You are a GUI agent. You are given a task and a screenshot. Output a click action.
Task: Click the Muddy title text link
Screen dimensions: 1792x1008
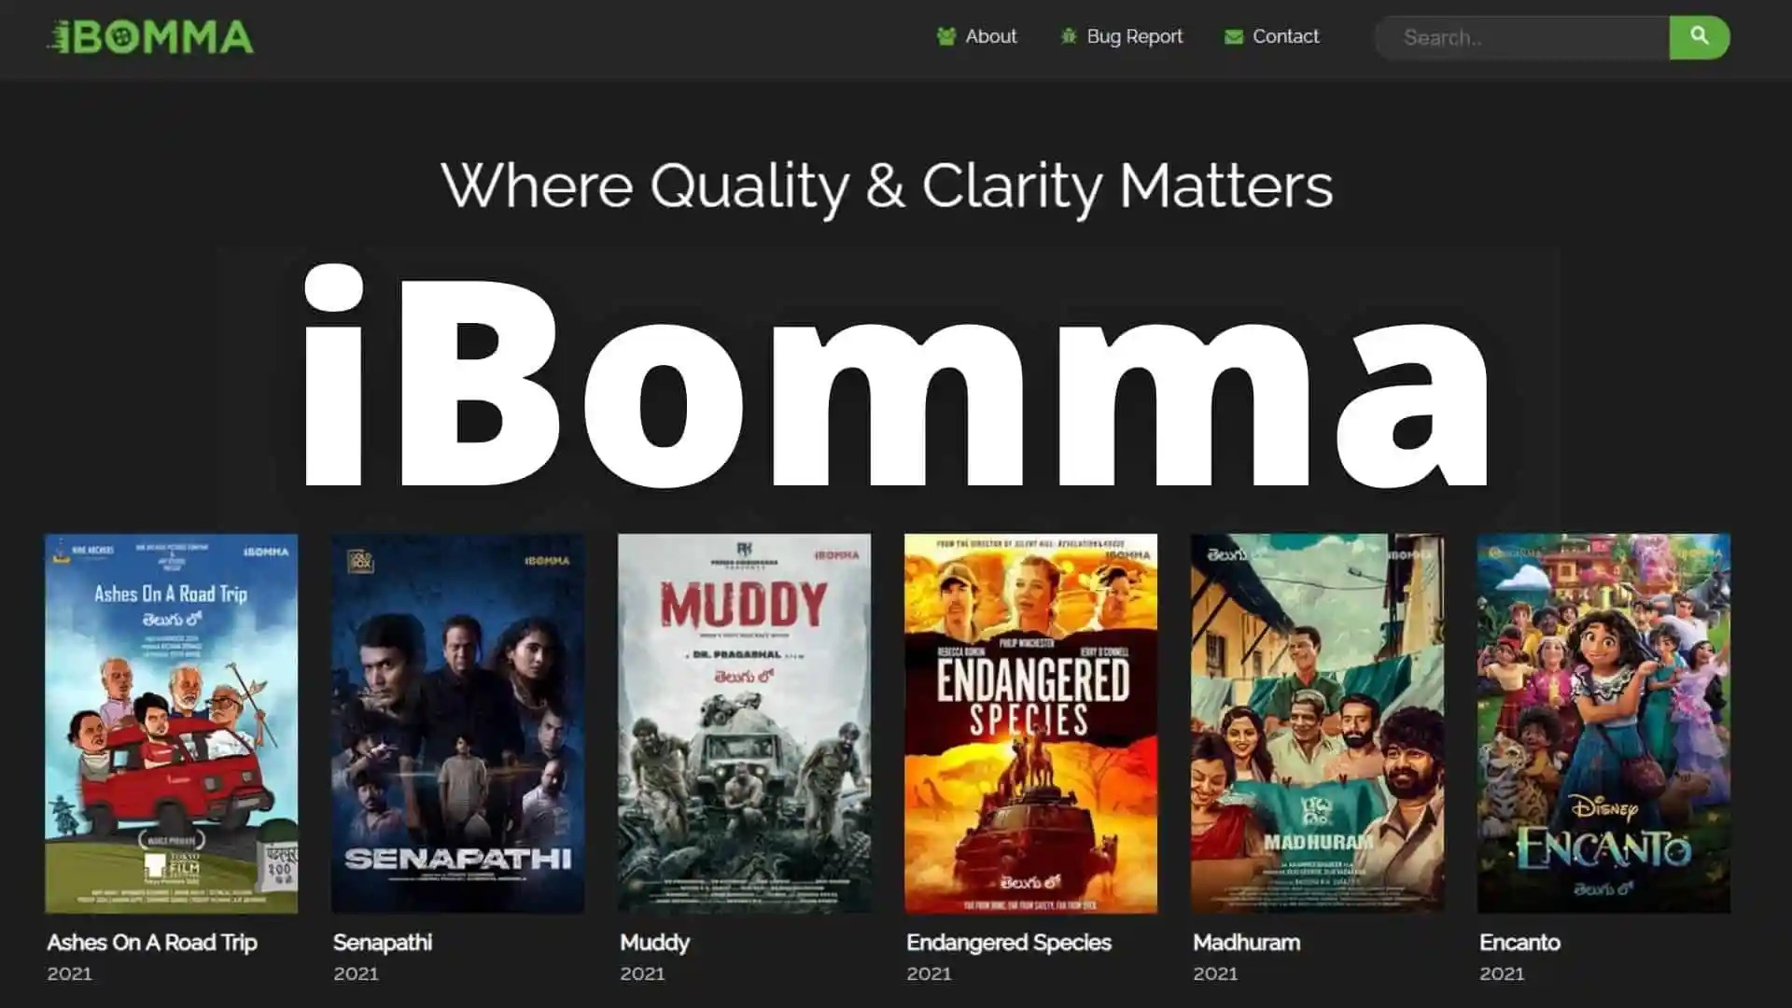(654, 943)
